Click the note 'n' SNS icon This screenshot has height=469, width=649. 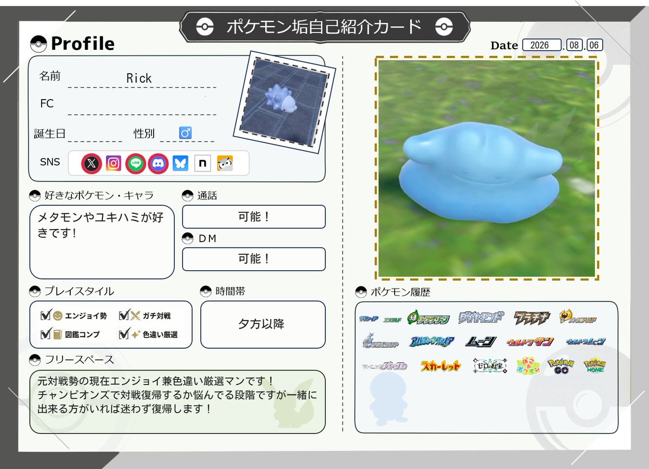pyautogui.click(x=202, y=163)
